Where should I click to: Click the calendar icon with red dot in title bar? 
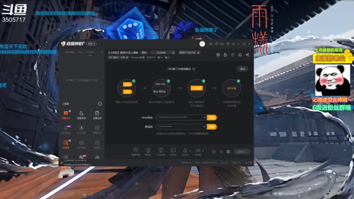[216, 44]
